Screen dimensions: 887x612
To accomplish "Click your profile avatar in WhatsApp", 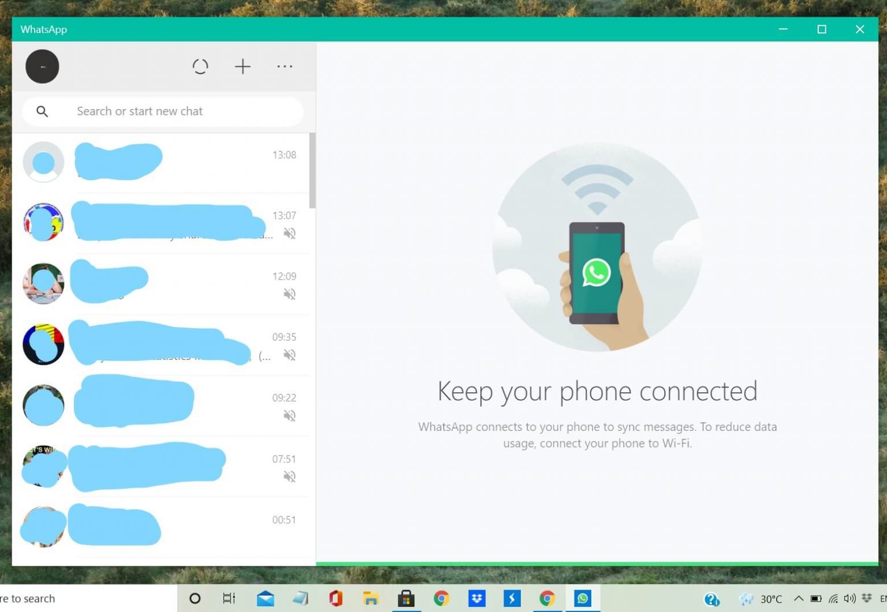I will (42, 66).
